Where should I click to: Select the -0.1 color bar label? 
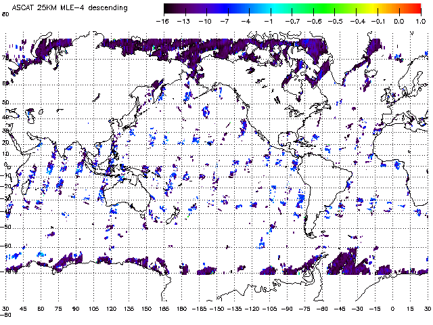click(x=378, y=22)
